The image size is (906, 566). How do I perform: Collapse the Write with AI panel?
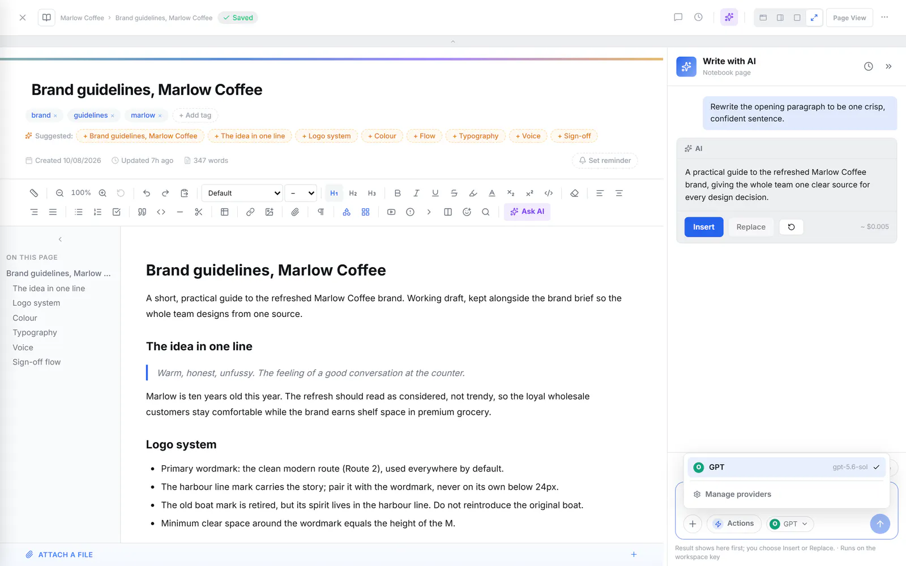click(x=888, y=66)
